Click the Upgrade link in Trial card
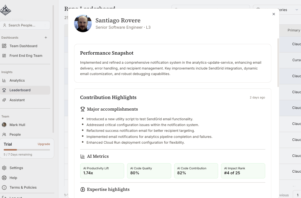Viewport: 301px width, 198px height. coord(44,144)
